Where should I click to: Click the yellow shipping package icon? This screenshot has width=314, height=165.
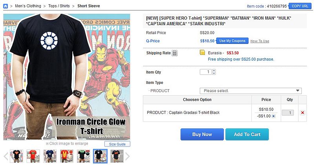[x=202, y=53]
